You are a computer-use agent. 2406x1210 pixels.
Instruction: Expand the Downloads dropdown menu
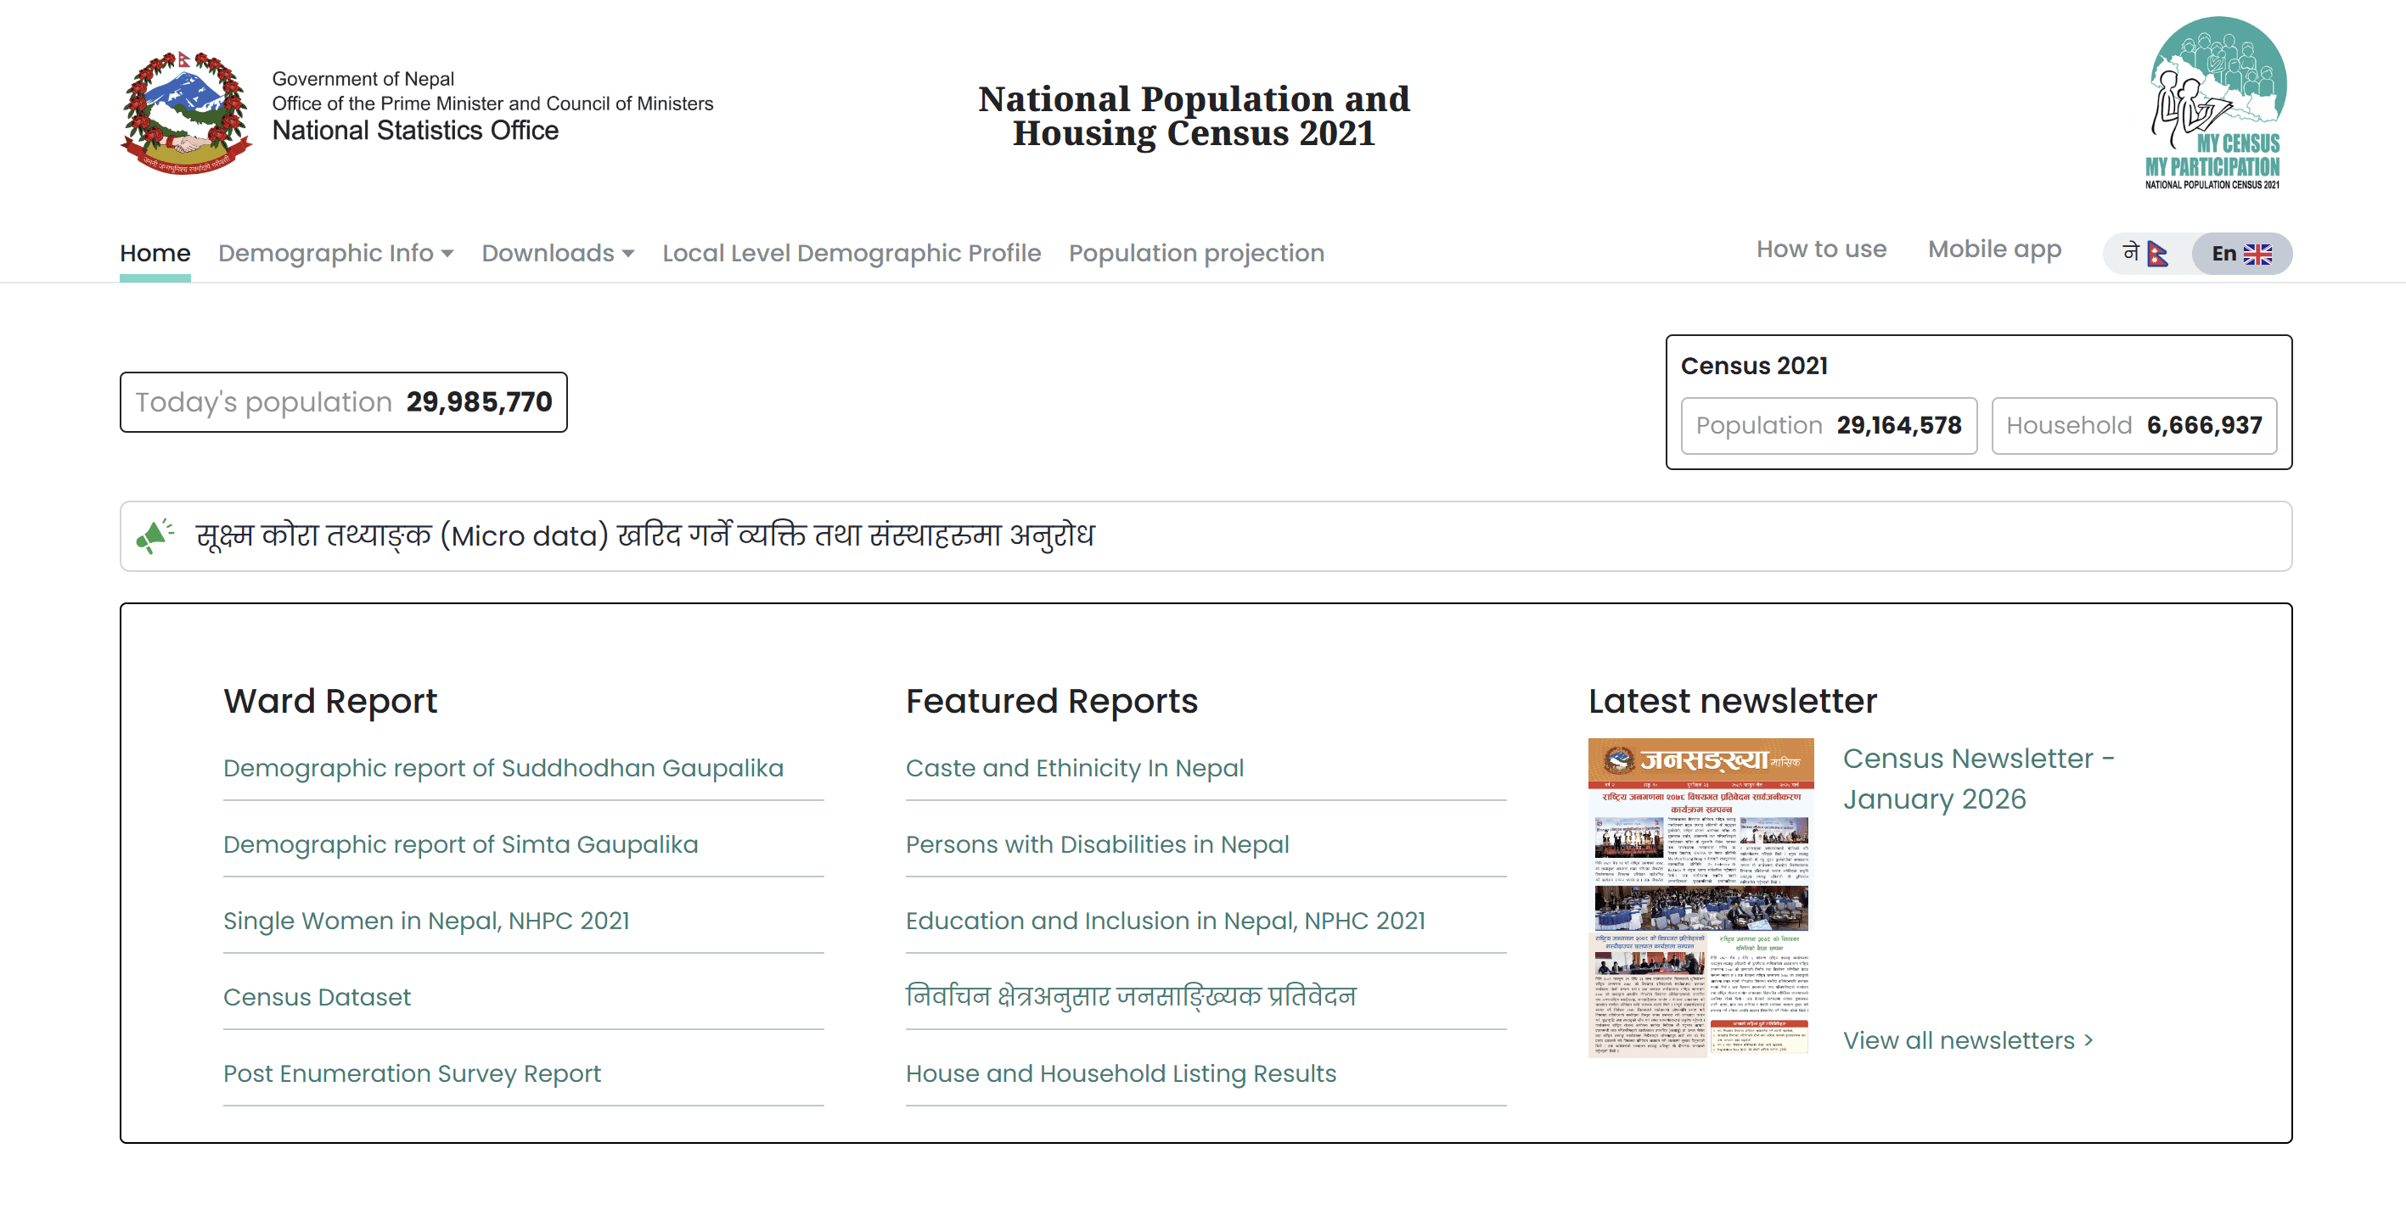click(x=558, y=253)
